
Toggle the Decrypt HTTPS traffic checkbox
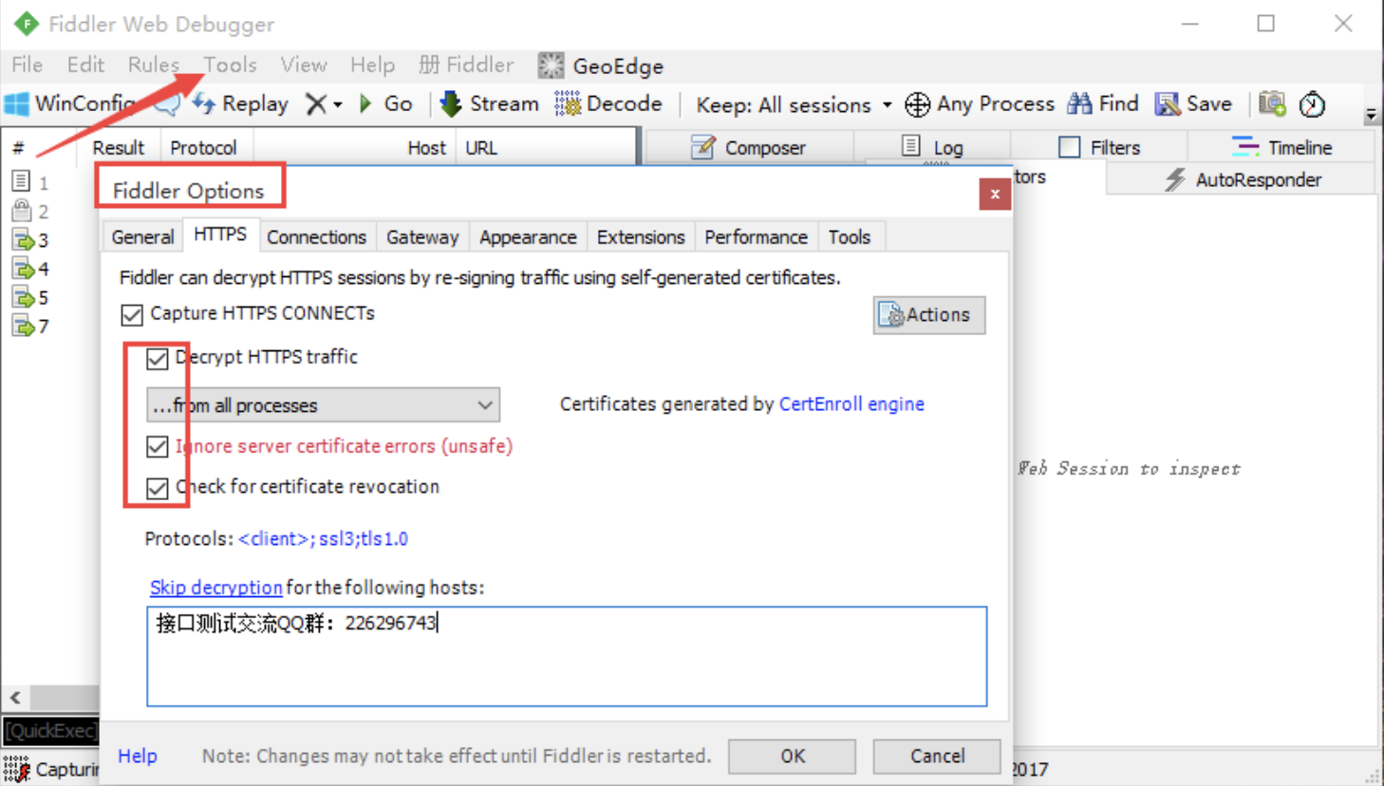coord(158,358)
